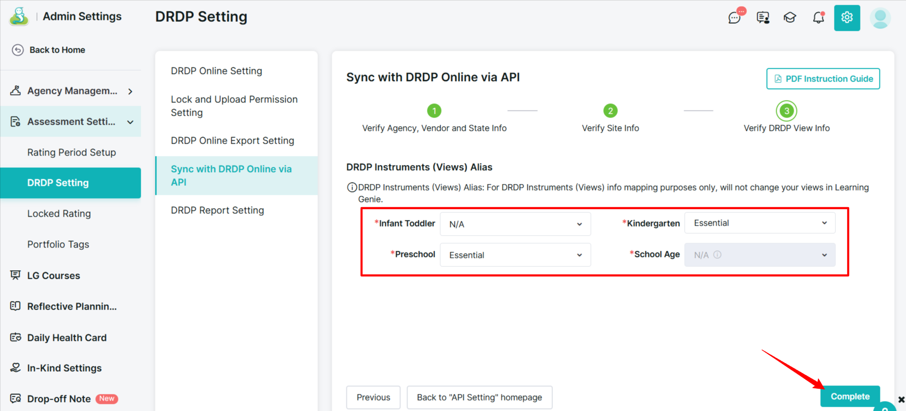This screenshot has height=411, width=906.
Task: Open the user profile avatar
Action: [x=880, y=18]
